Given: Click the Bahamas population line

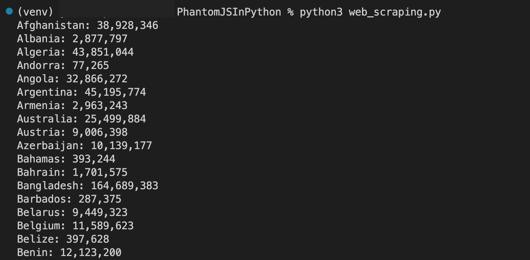Looking at the screenshot, I should click(66, 159).
